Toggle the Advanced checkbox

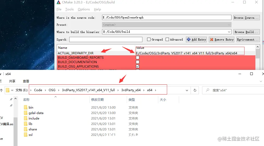(x=167, y=39)
